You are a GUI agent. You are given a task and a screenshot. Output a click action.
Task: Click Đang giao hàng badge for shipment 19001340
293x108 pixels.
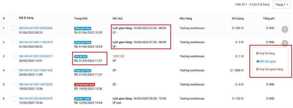coord(82,71)
